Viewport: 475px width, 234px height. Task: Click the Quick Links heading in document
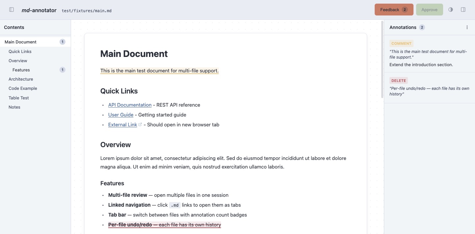coord(119,91)
